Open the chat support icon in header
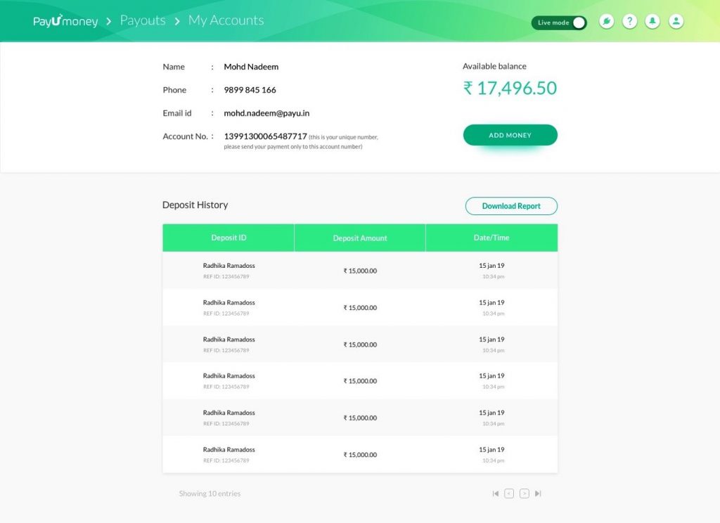The width and height of the screenshot is (720, 523). pyautogui.click(x=606, y=21)
